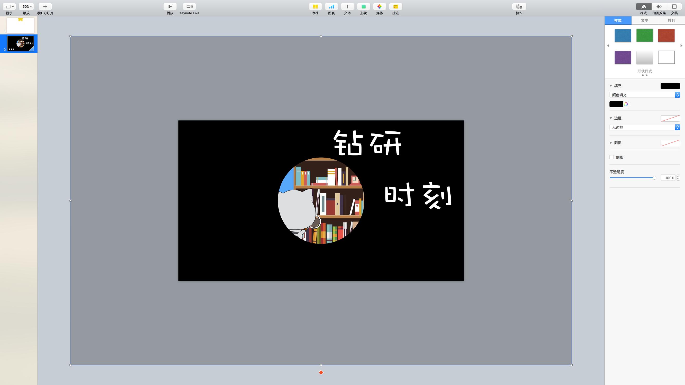Open the 动画效果 animate inspector

pyautogui.click(x=659, y=7)
